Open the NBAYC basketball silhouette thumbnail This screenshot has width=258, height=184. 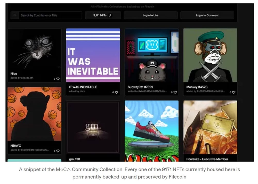34,114
